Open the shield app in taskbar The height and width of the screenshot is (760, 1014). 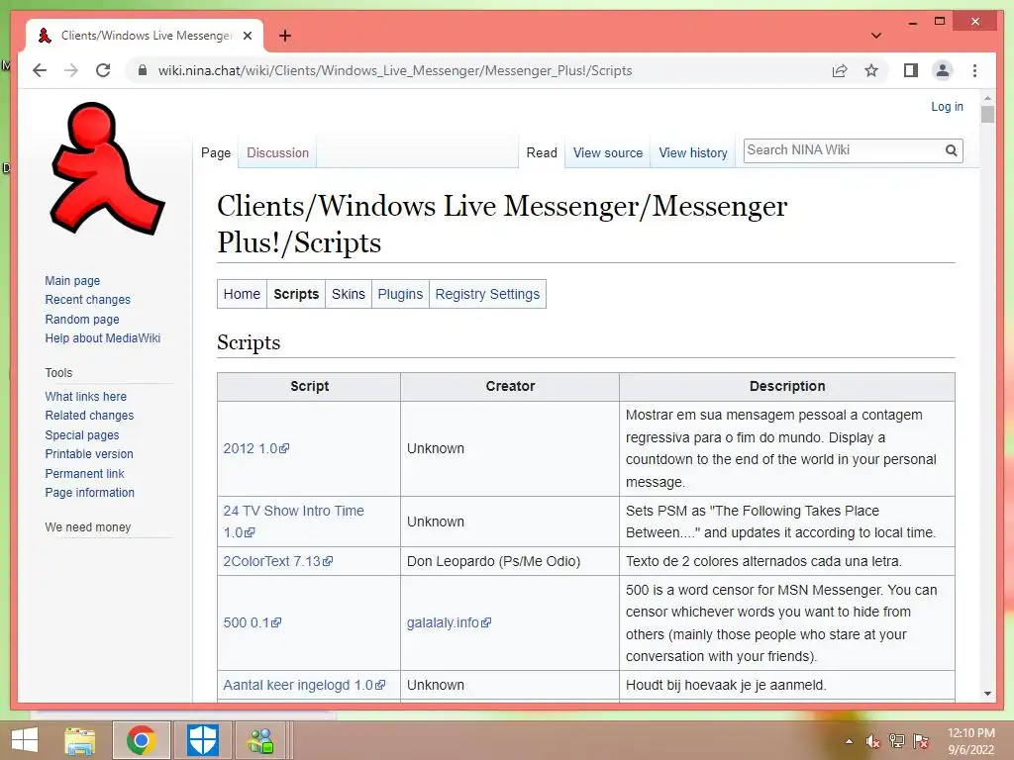point(202,740)
